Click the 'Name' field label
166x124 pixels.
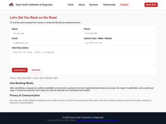coord(15,29)
